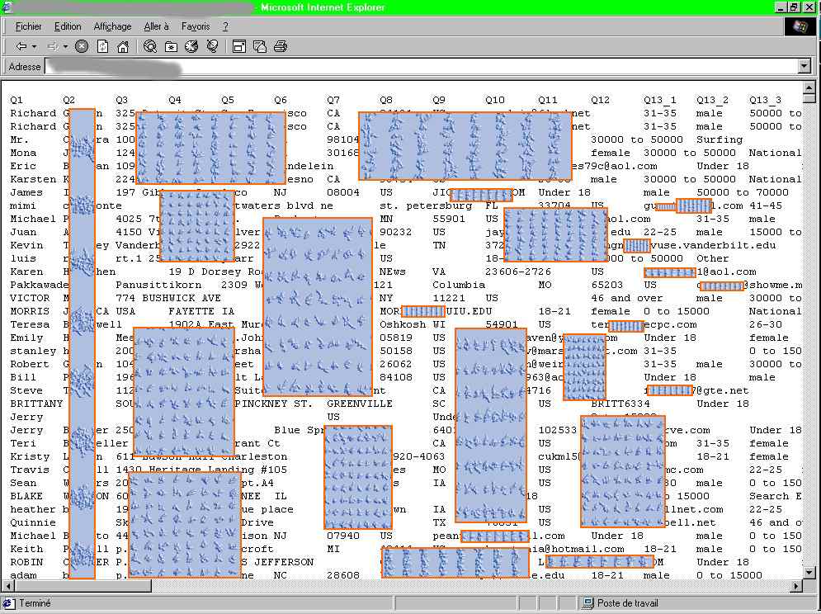Click the Windows logo throbber

coord(800,26)
